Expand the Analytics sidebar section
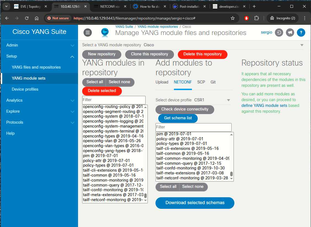Image resolution: width=311 pixels, height=227 pixels. pos(39,100)
